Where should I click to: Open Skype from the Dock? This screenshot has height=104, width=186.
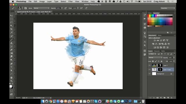pos(96,101)
